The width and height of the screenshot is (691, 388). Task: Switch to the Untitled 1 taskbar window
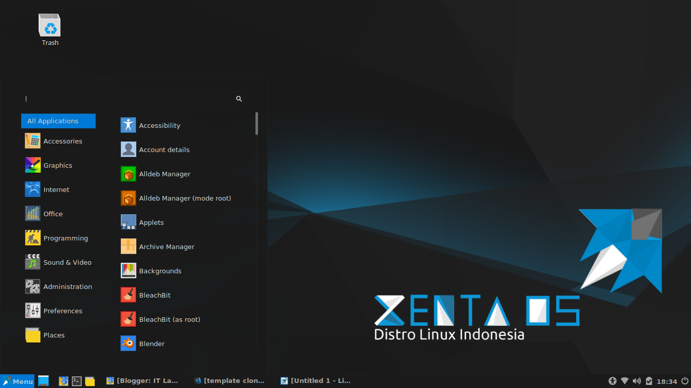316,381
